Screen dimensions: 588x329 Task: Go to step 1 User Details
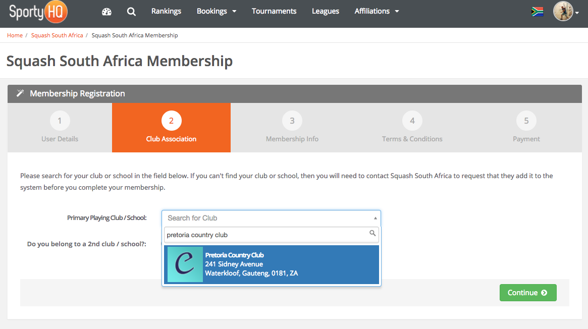(x=60, y=128)
